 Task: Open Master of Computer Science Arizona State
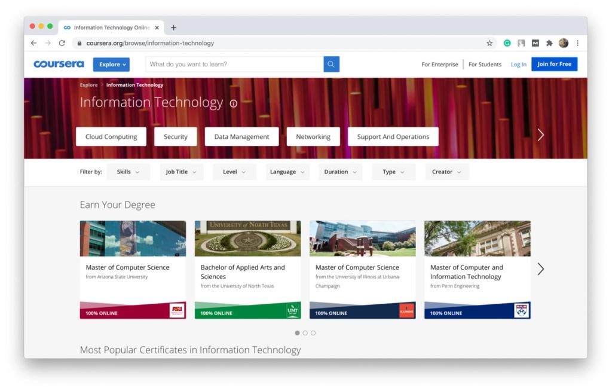[128, 267]
